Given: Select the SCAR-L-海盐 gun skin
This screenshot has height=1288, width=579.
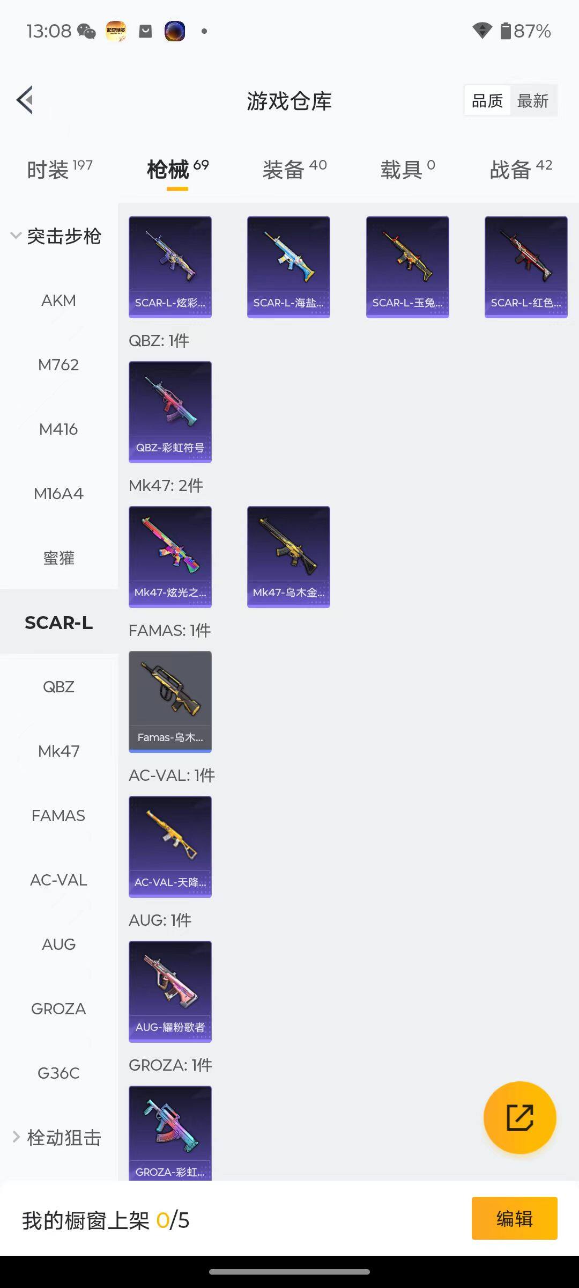Looking at the screenshot, I should pos(288,267).
